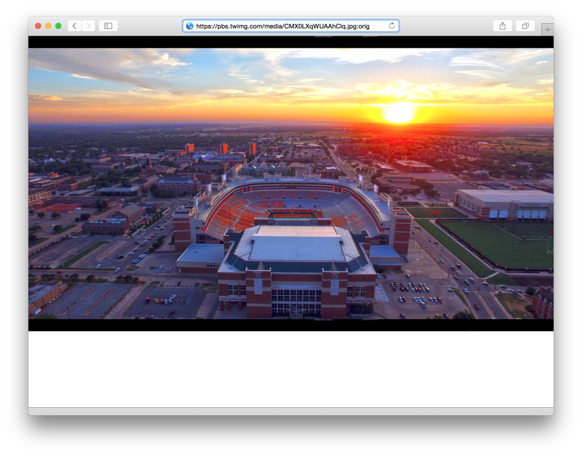Reload the current image page
582x456 pixels.
(392, 26)
